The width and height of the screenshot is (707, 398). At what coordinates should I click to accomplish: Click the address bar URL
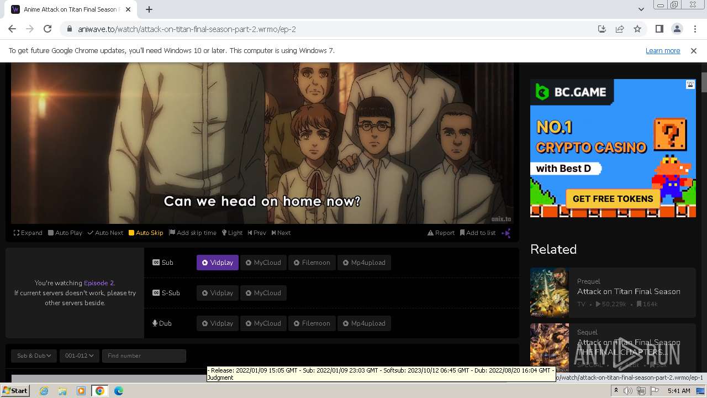[187, 29]
